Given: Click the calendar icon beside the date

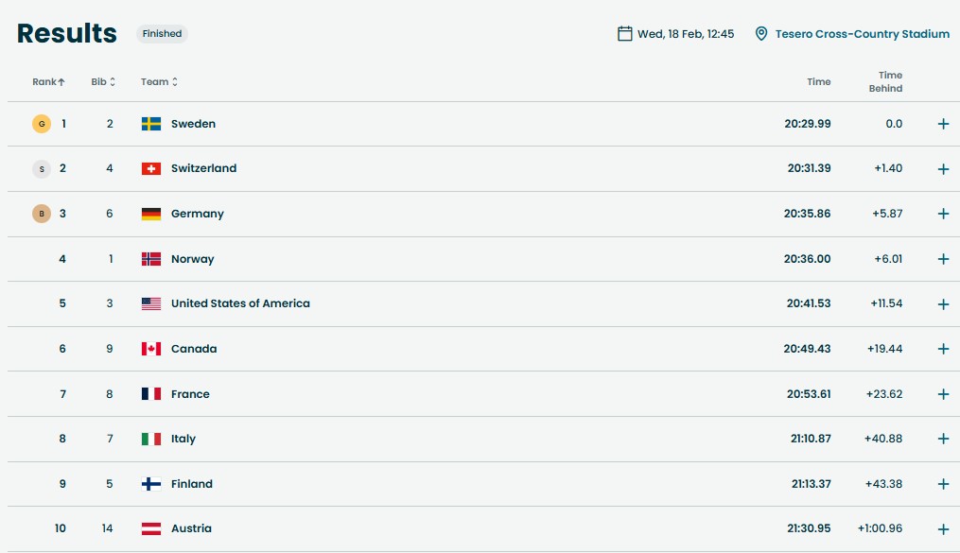Looking at the screenshot, I should [x=624, y=34].
